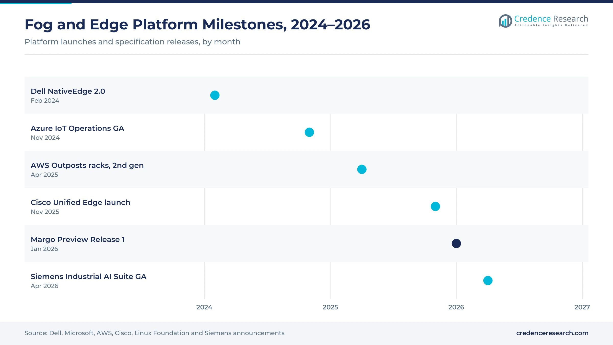Viewport: 613px width, 345px height.
Task: Click the 'Dell NativeEdge 2.0' row label
Action: pyautogui.click(x=68, y=91)
